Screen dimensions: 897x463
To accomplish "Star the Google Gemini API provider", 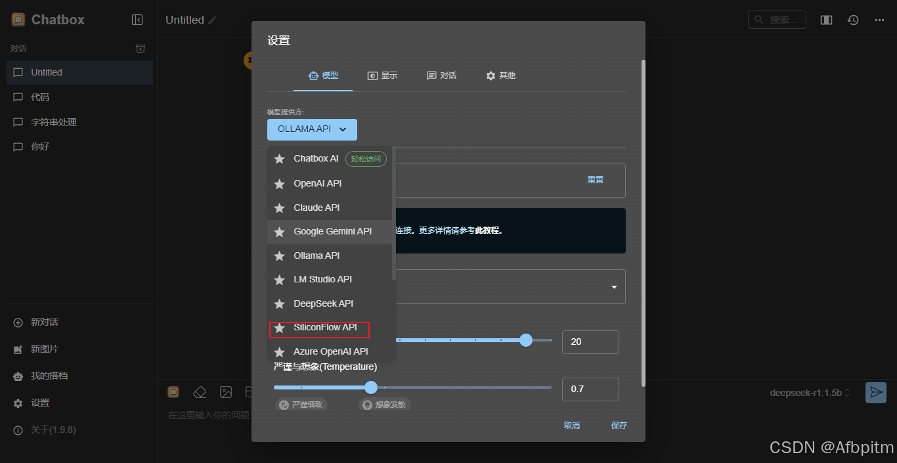I will (x=280, y=232).
